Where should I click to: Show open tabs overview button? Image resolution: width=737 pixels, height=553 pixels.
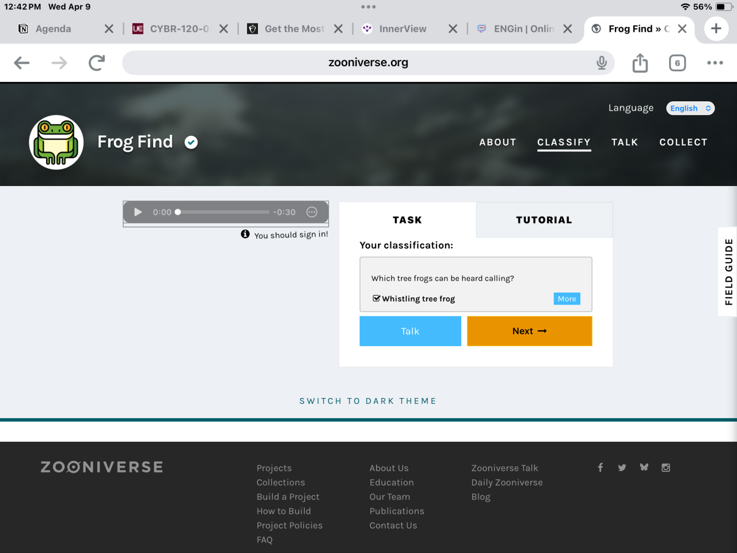[x=677, y=63]
